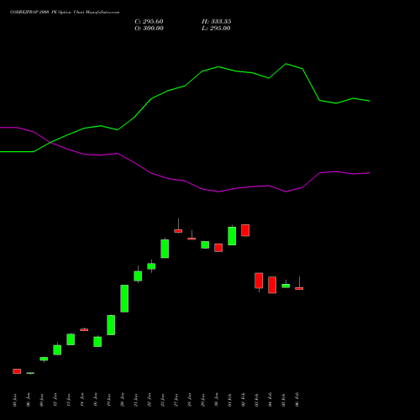420x420 pixels.
Task: Click the 29 Jan date label
Action: point(203,400)
